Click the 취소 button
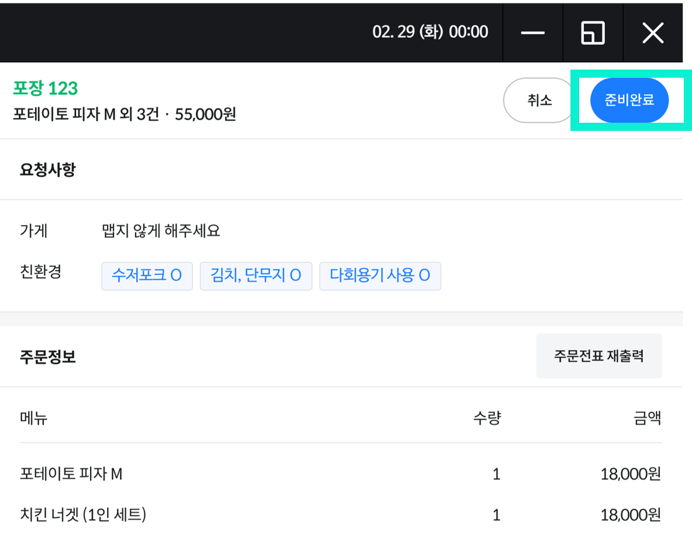The height and width of the screenshot is (536, 692). click(x=539, y=100)
